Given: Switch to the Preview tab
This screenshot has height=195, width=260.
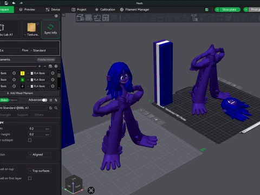Looking at the screenshot, I should point(27,10).
